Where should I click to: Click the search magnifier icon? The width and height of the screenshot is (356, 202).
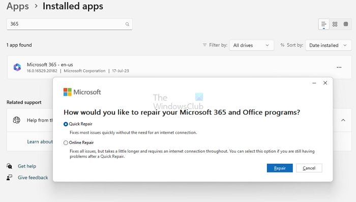[x=127, y=24]
